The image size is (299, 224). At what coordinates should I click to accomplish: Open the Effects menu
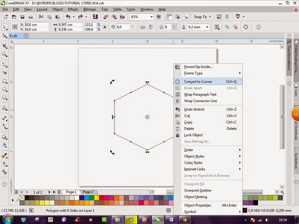tap(73, 9)
